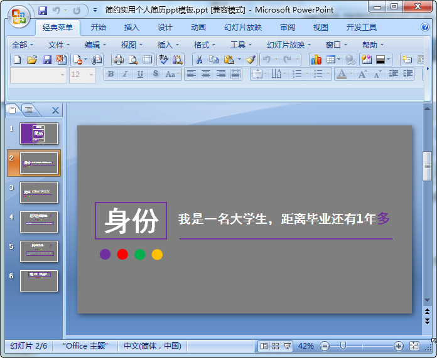The width and height of the screenshot is (437, 358).
Task: Open the table insert dropdown arrow
Action: (338, 60)
